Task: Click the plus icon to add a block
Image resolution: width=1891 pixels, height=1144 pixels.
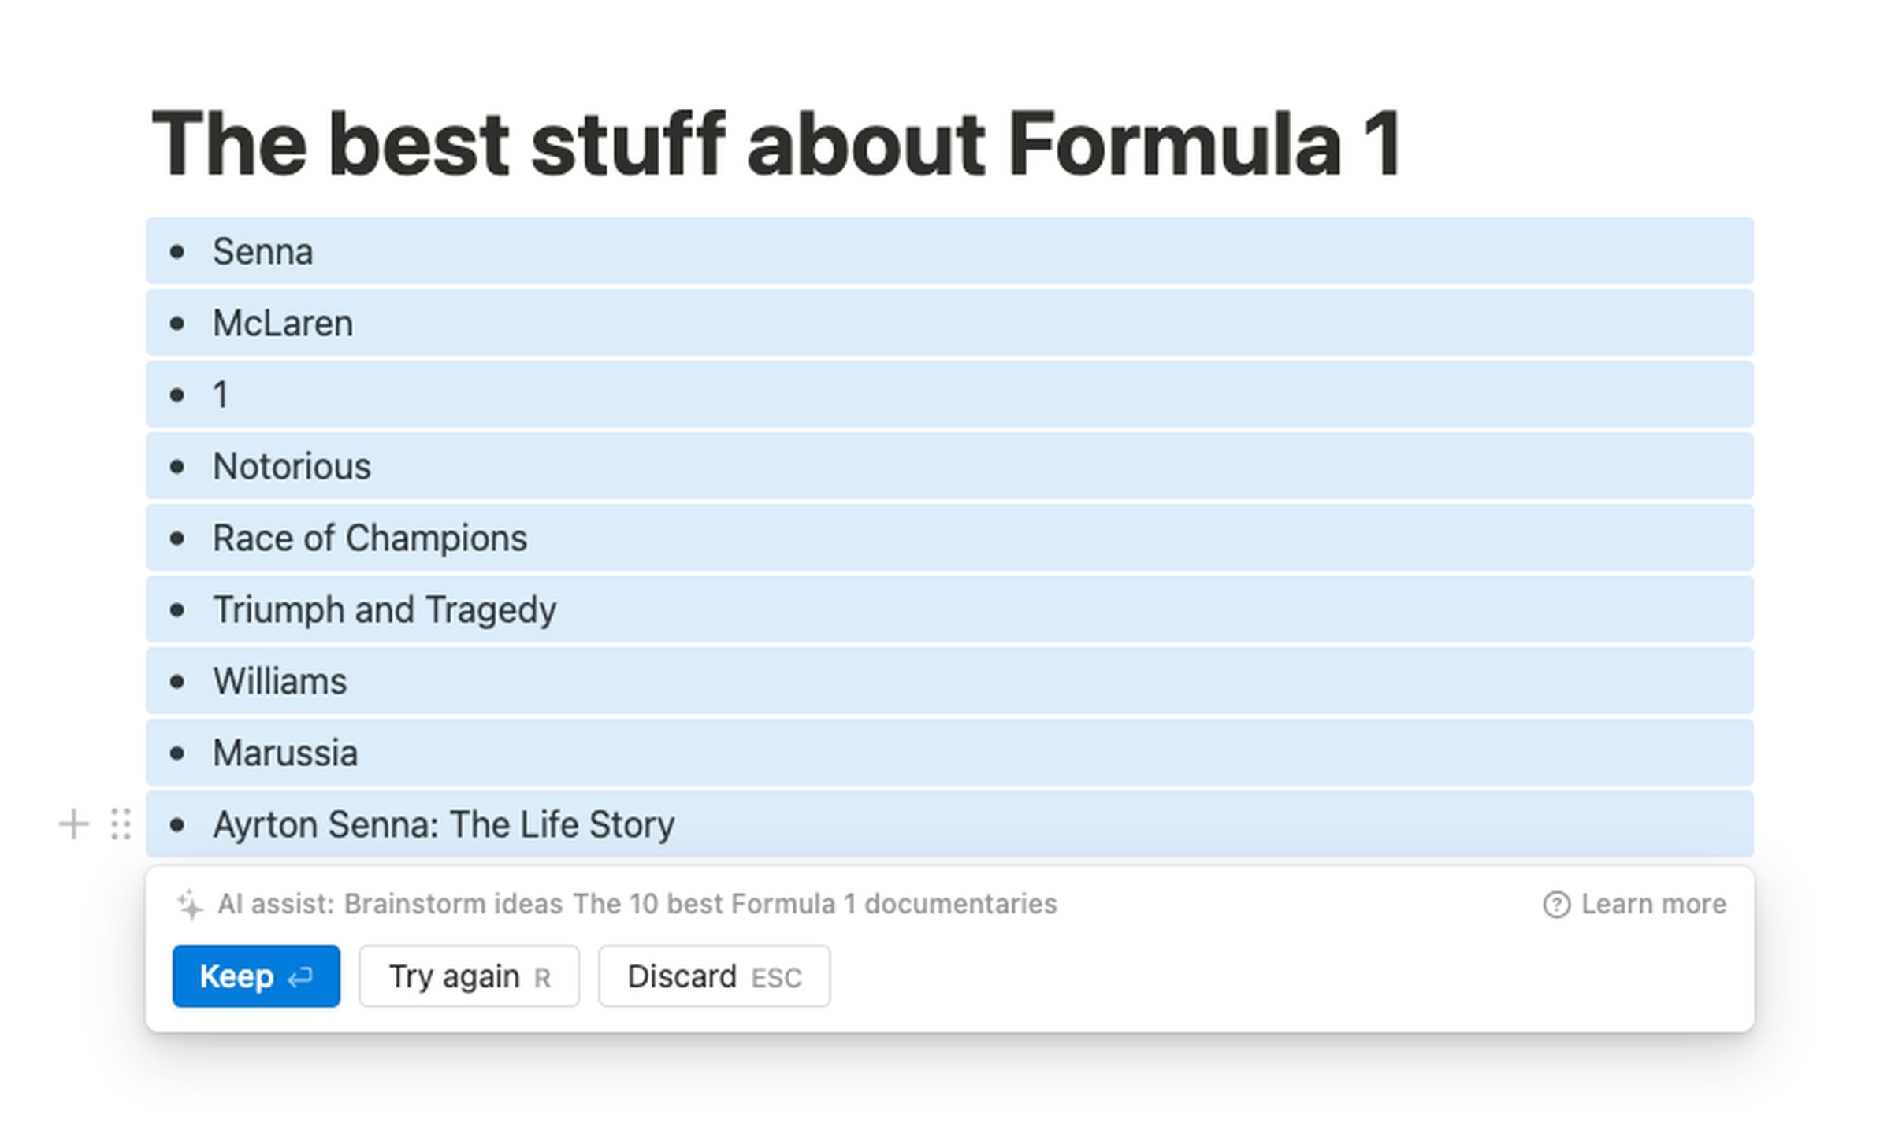Action: click(73, 824)
